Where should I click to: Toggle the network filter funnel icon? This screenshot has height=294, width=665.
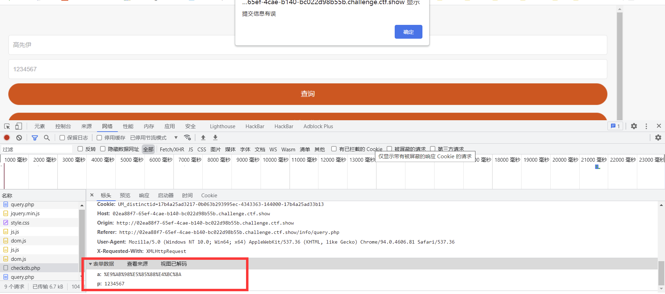(x=35, y=138)
